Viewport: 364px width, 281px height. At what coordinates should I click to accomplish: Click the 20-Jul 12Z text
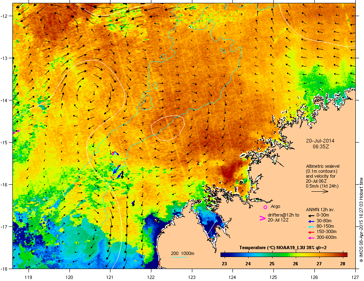click(278, 220)
